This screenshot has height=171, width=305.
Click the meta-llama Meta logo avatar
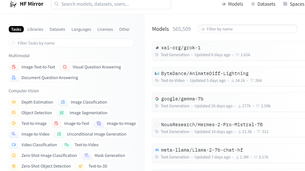point(157,150)
